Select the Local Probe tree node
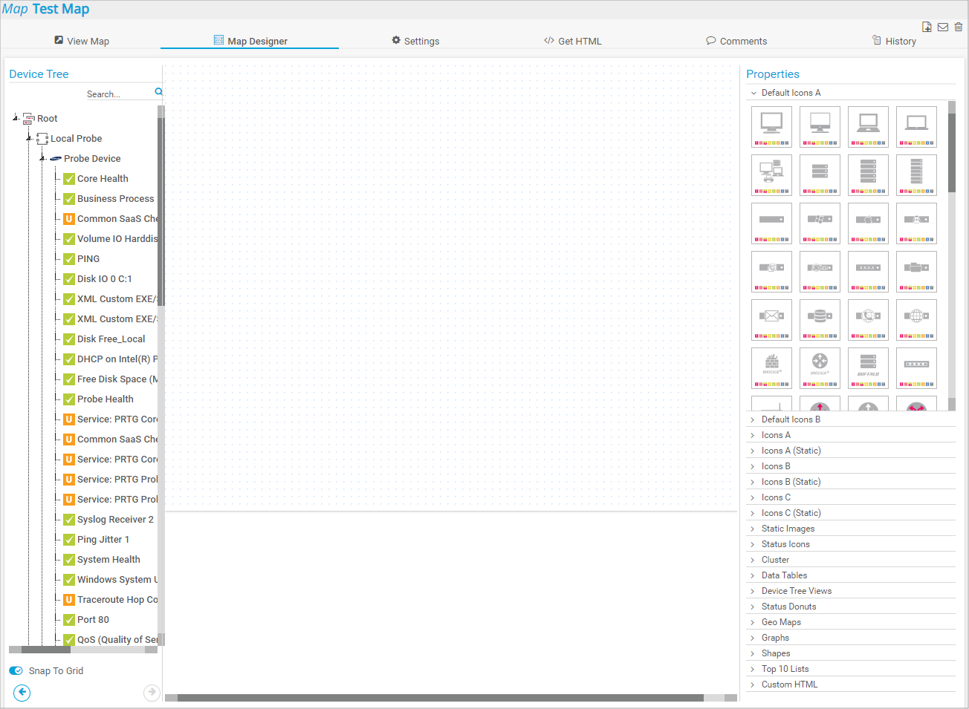Viewport: 969px width, 709px height. (76, 139)
